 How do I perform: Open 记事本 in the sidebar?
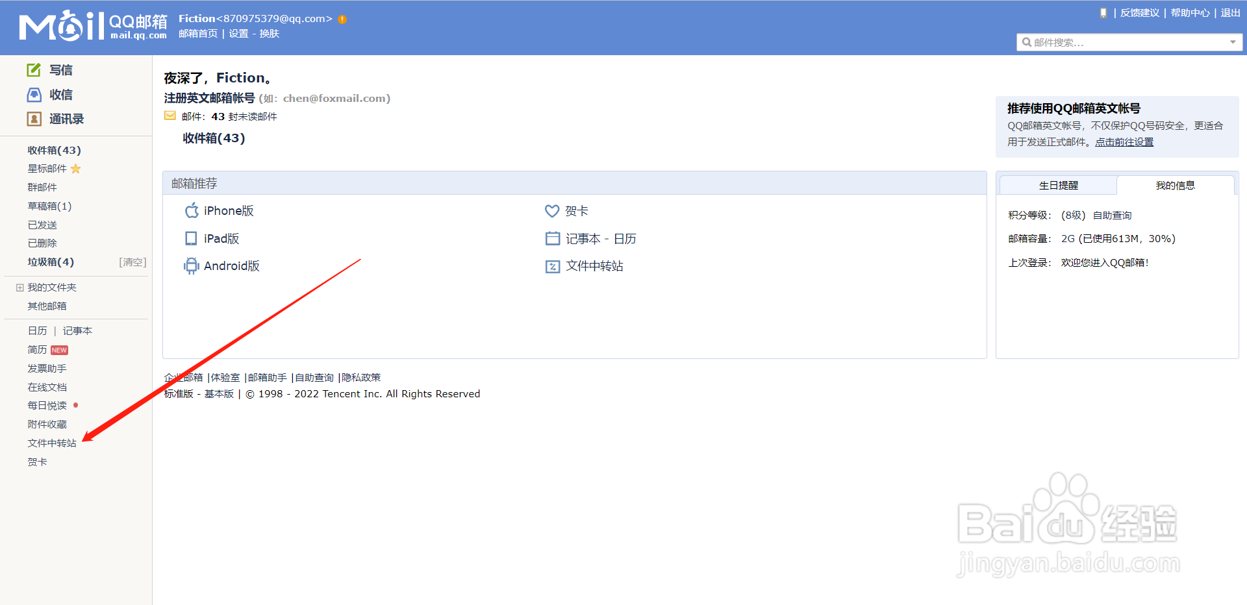(x=77, y=331)
